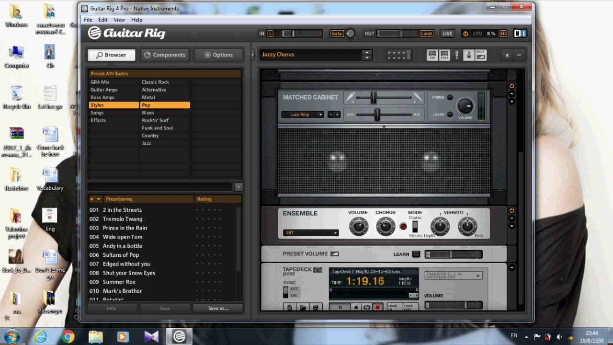
Task: Toggle the Preset Volume toolbar icon
Action: [x=481, y=55]
